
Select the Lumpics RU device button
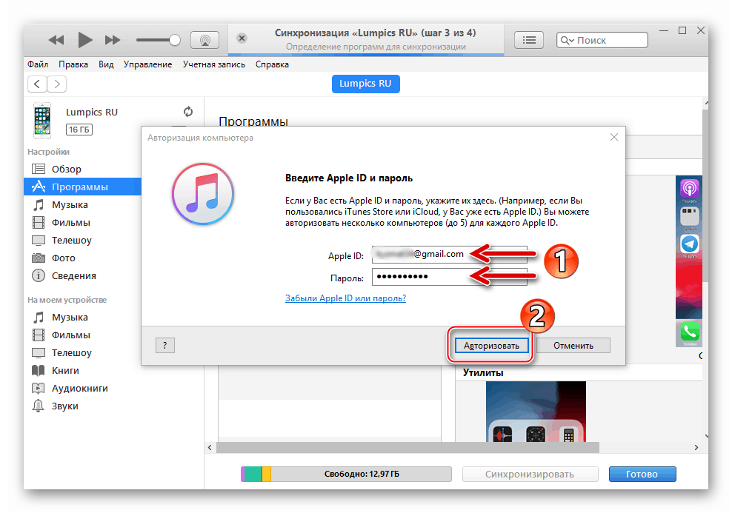click(365, 84)
